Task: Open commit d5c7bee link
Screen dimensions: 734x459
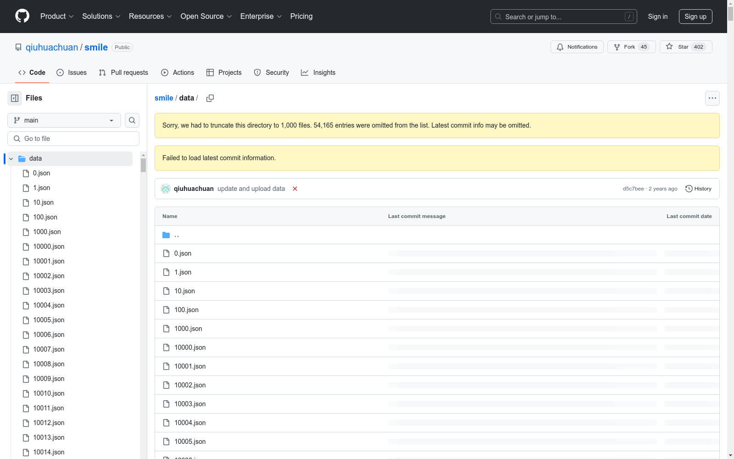Action: click(633, 189)
